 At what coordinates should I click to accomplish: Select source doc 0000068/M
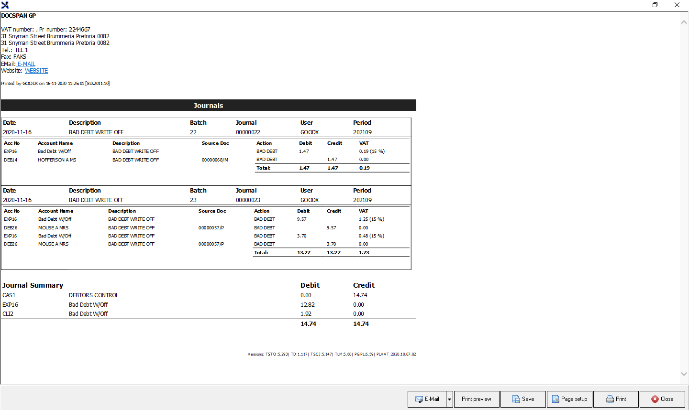pyautogui.click(x=215, y=160)
